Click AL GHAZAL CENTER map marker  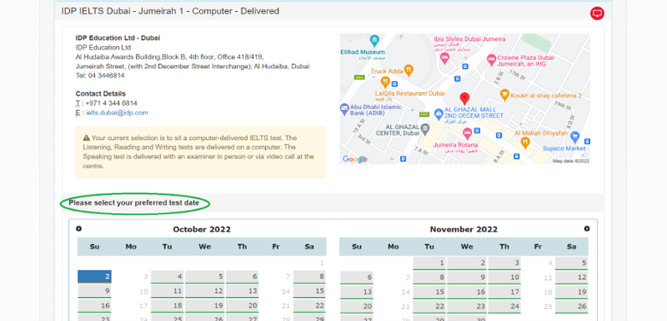pyautogui.click(x=424, y=129)
